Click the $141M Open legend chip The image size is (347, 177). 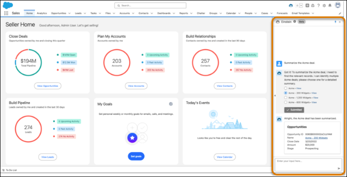tap(69, 55)
